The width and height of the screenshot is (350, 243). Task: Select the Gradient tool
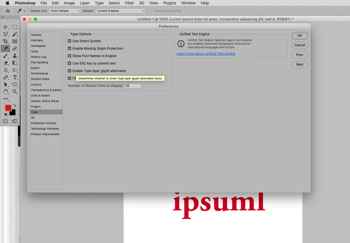point(15,63)
